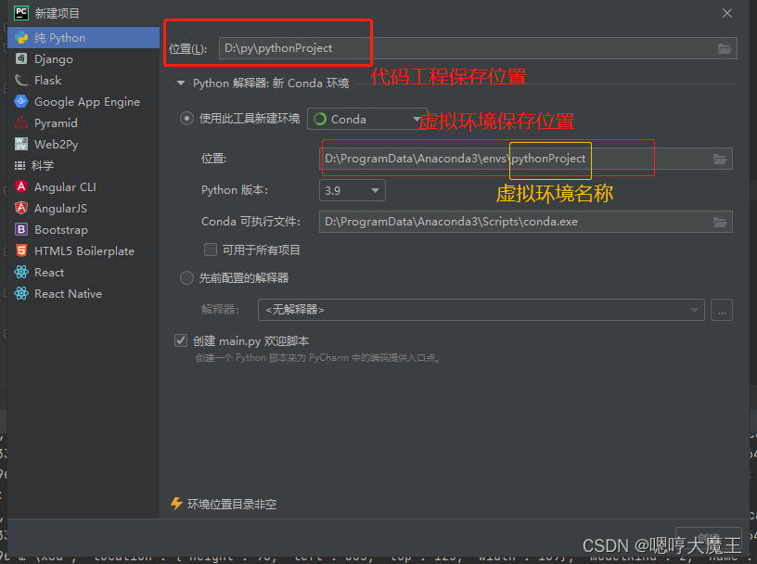Click the Conda green ring icon
The image size is (757, 564).
[320, 119]
